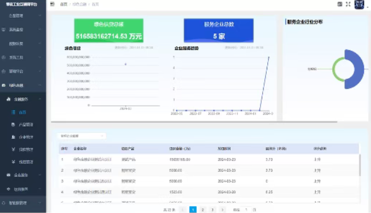Click the 首页 breadcrumb link
371x213 pixels.
point(63,4)
